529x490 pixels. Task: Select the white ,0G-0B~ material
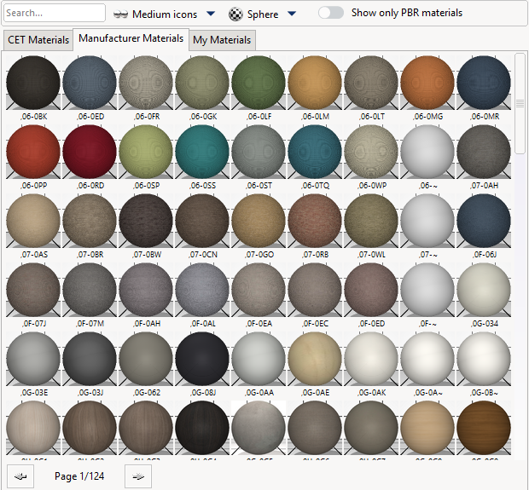(484, 360)
